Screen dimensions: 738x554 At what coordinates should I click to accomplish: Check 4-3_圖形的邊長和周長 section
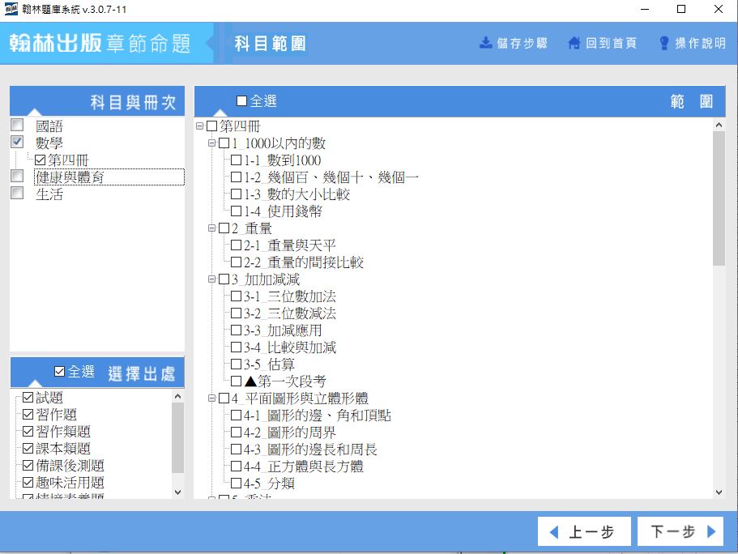[237, 450]
